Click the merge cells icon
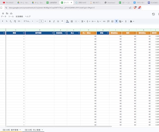 click(x=76, y=21)
